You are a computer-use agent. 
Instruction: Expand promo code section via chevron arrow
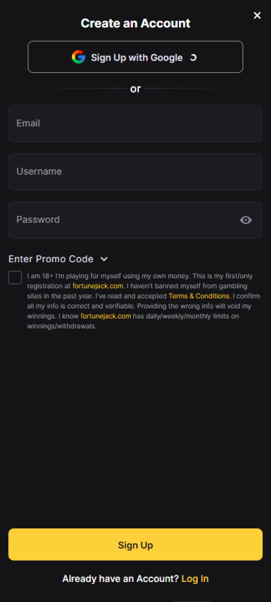pyautogui.click(x=104, y=259)
